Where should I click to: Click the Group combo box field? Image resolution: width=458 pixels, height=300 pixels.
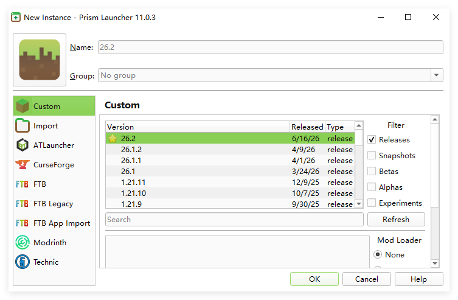[271, 75]
